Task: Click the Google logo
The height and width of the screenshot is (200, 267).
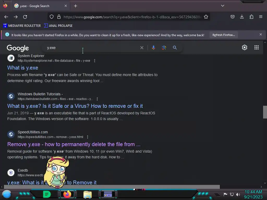Action: (x=18, y=48)
